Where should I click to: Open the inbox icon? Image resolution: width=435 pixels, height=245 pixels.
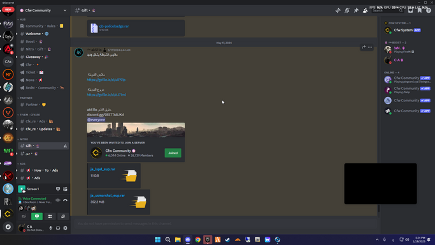click(410, 11)
